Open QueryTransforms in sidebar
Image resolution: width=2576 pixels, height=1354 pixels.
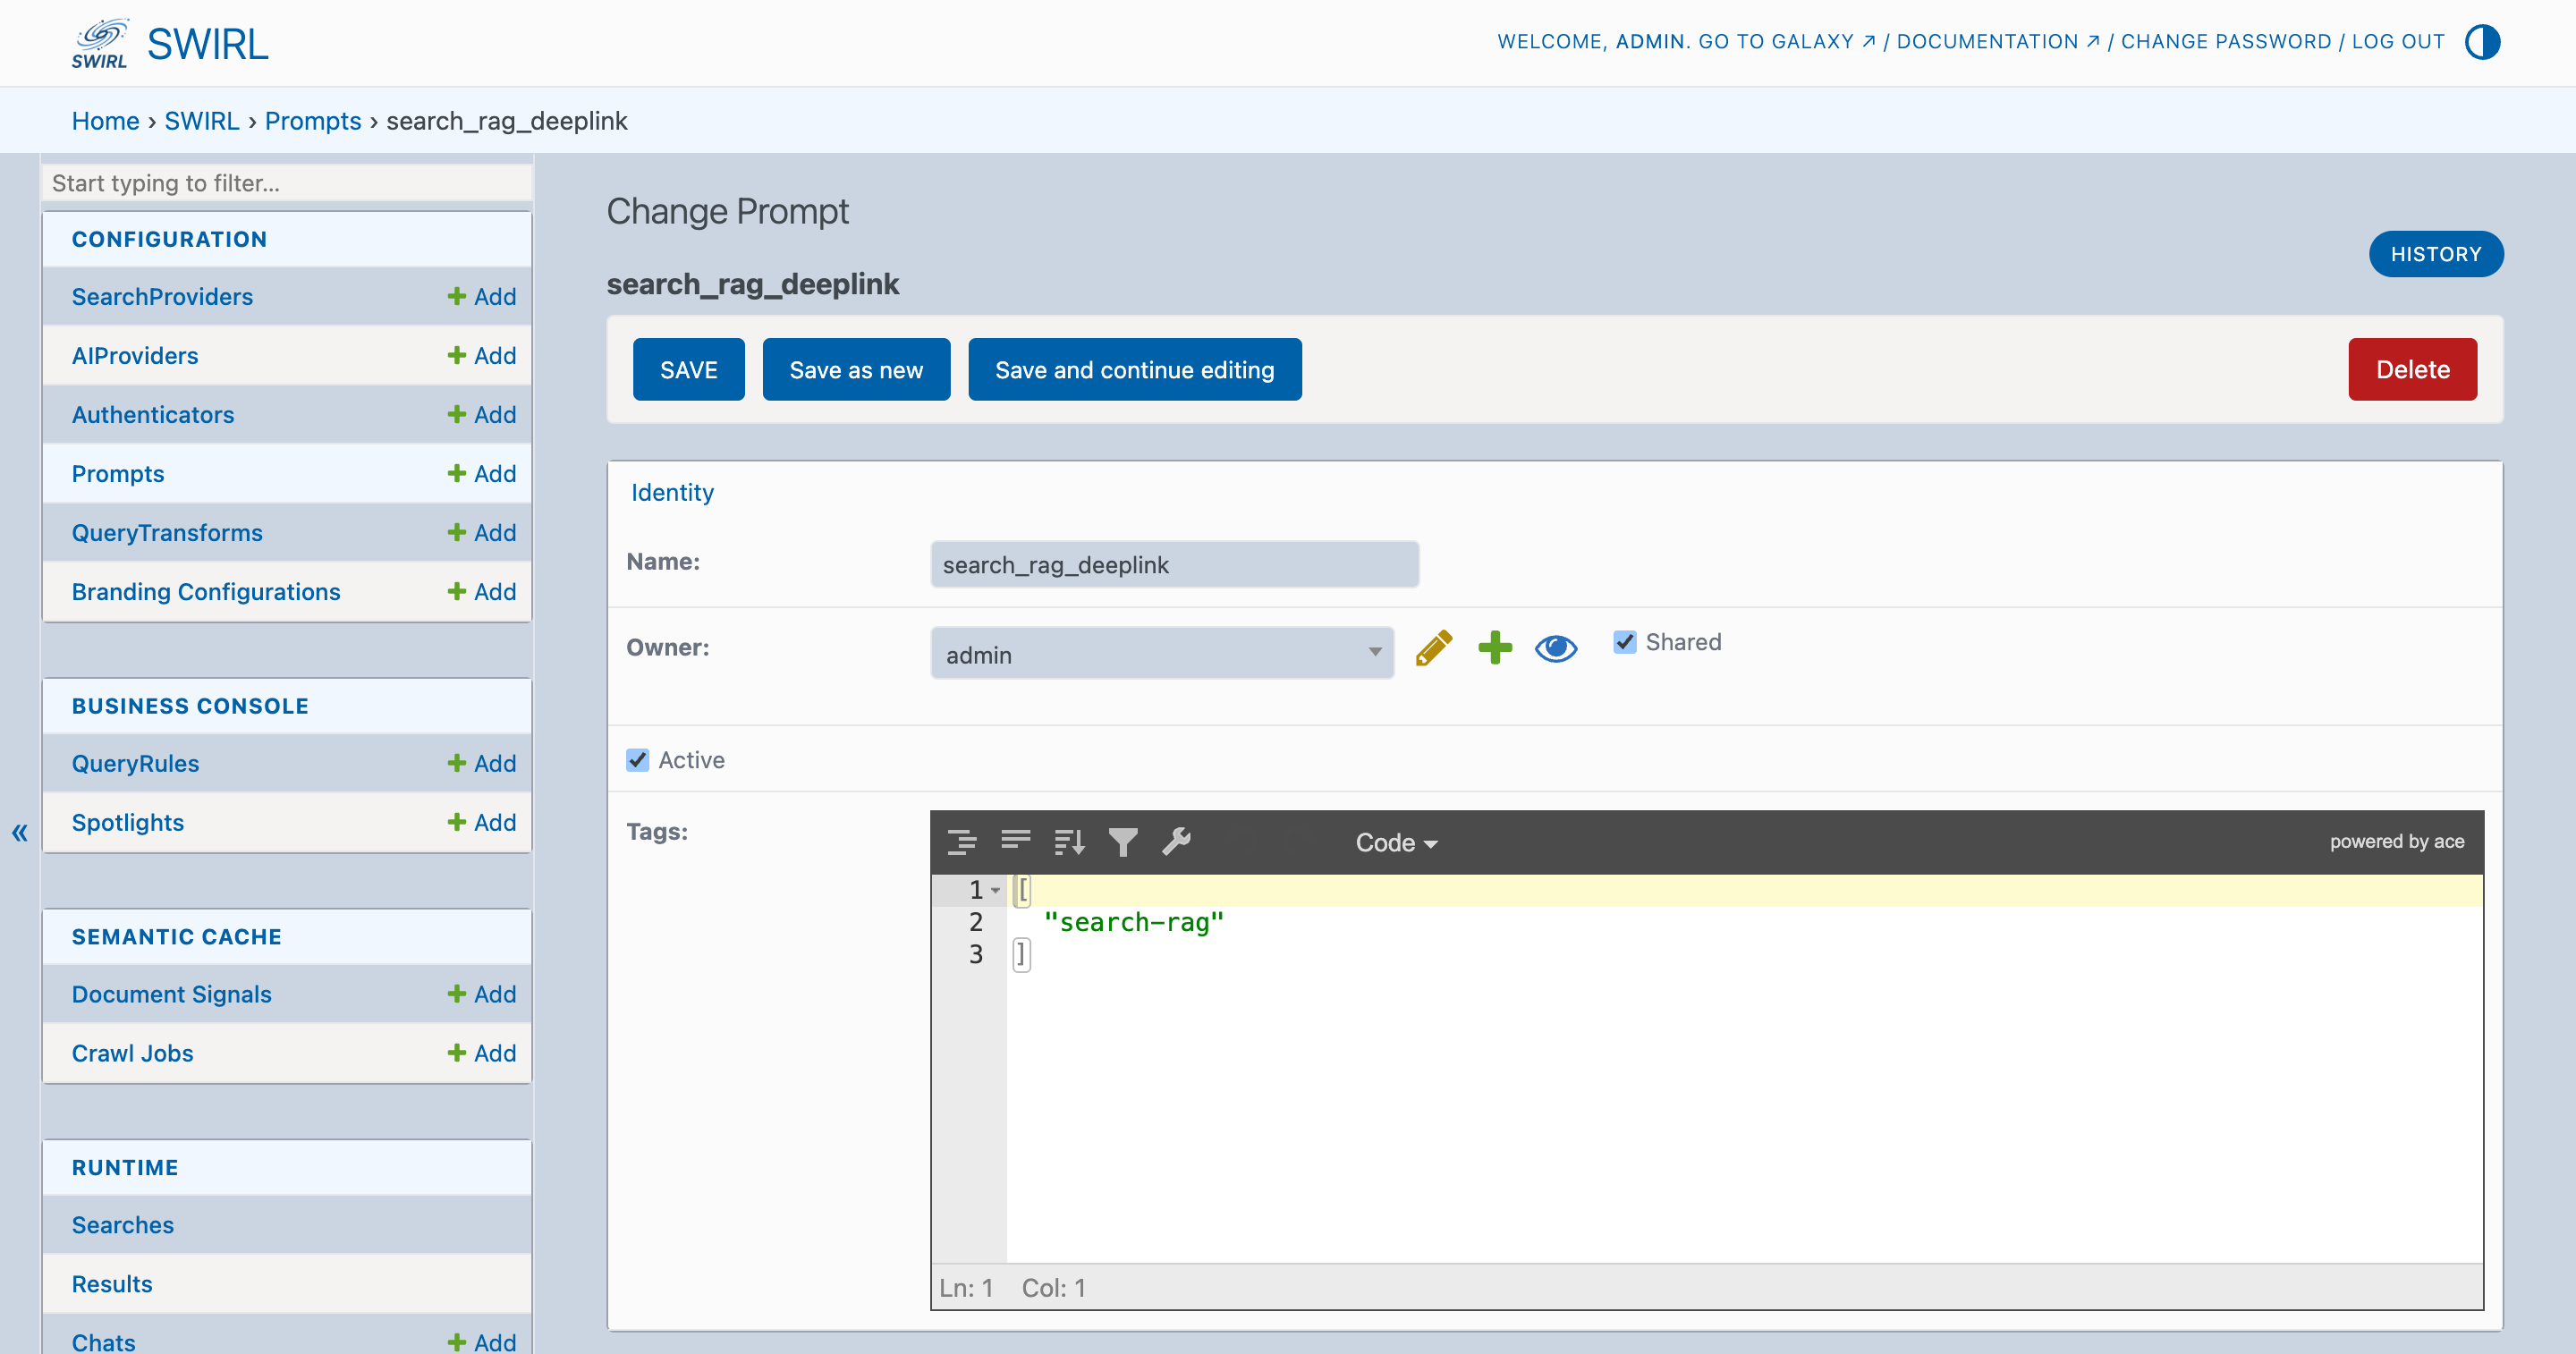167,533
